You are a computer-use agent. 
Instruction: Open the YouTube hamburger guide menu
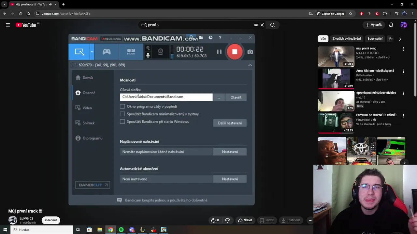pos(8,25)
